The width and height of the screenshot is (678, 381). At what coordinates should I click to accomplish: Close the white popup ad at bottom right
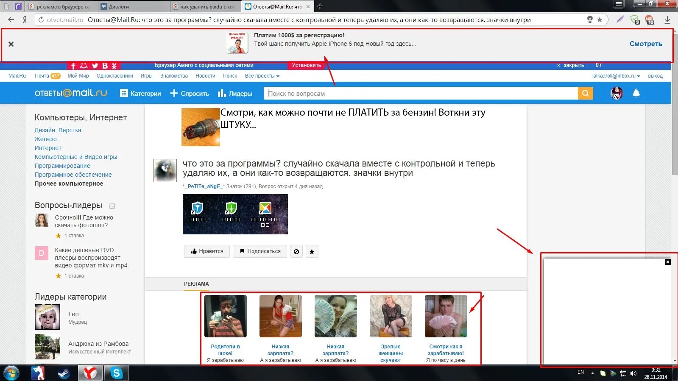668,262
